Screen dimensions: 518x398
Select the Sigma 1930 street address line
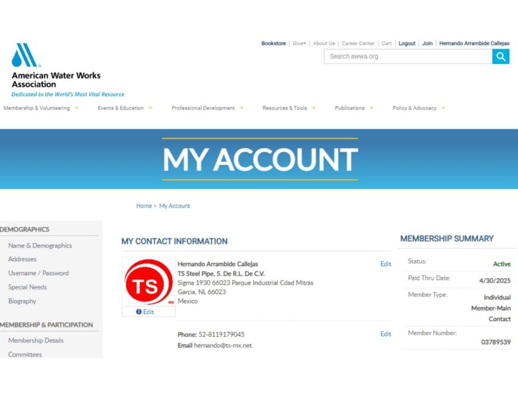[246, 283]
